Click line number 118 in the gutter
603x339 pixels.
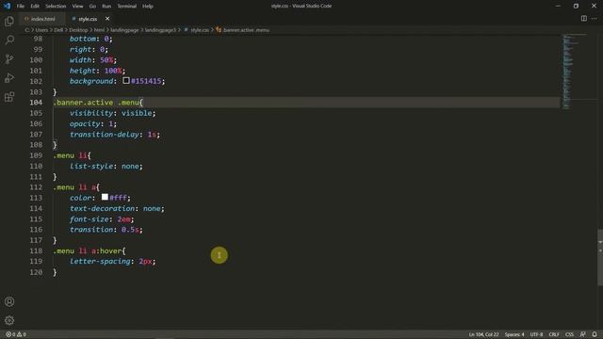[x=36, y=250]
